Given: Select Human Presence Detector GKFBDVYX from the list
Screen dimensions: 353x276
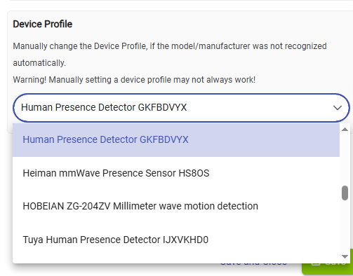Looking at the screenshot, I should pyautogui.click(x=176, y=139).
